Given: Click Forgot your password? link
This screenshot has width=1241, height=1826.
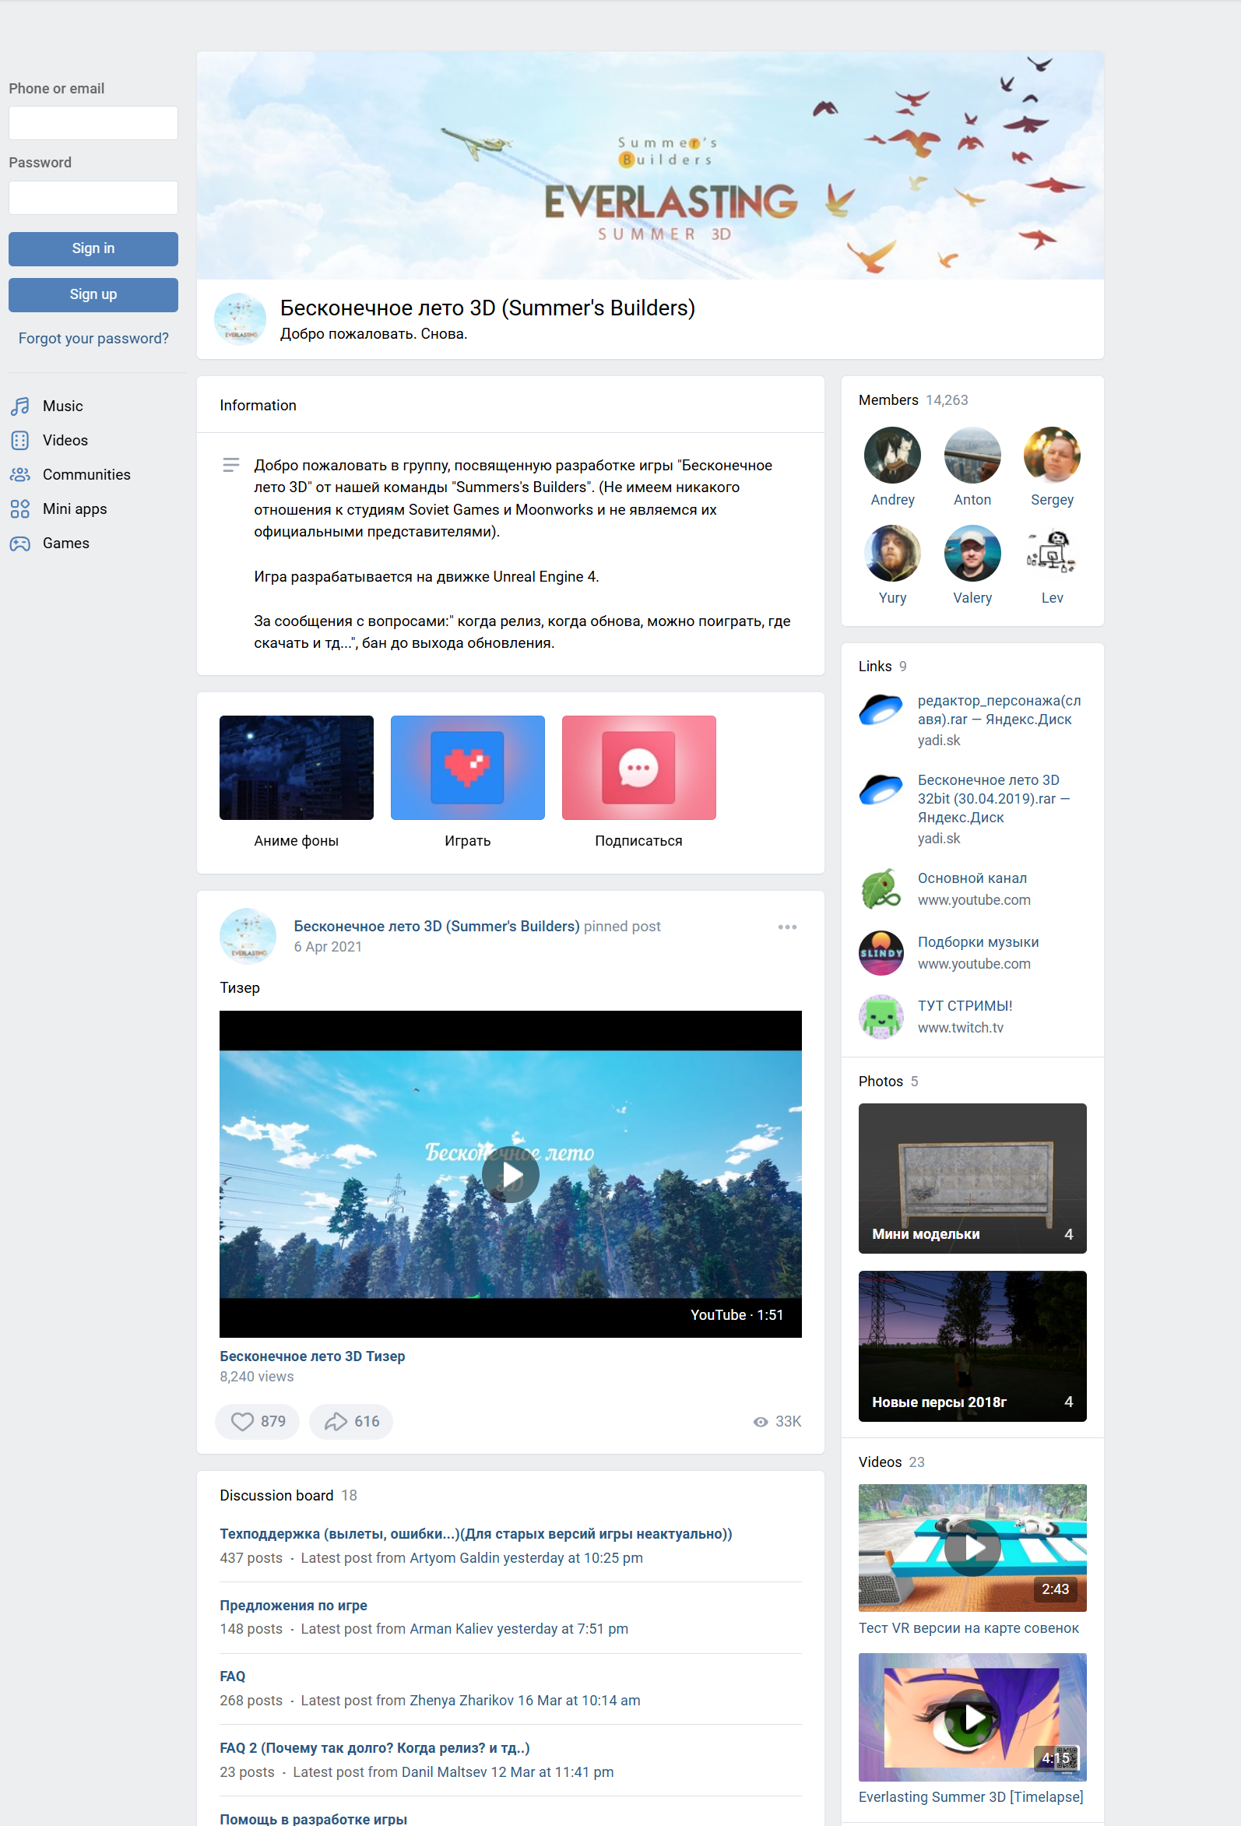Looking at the screenshot, I should (93, 339).
